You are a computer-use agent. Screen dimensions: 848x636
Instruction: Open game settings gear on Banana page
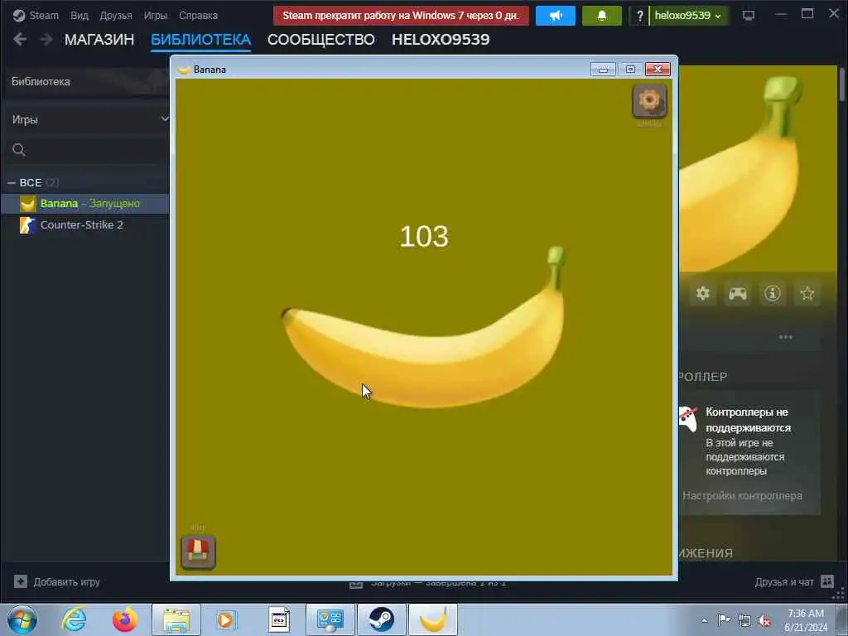click(x=702, y=293)
